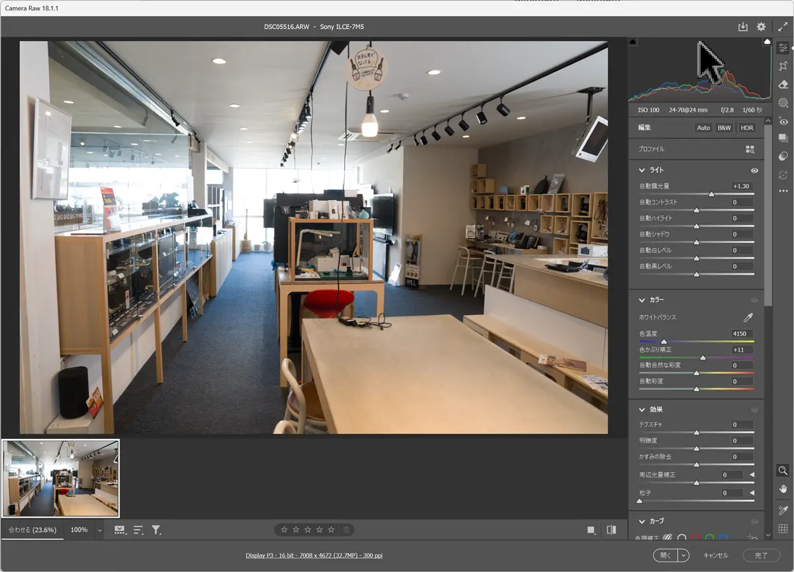The image size is (794, 572).
Task: Activate the Remove (eraser) tool
Action: 783,85
